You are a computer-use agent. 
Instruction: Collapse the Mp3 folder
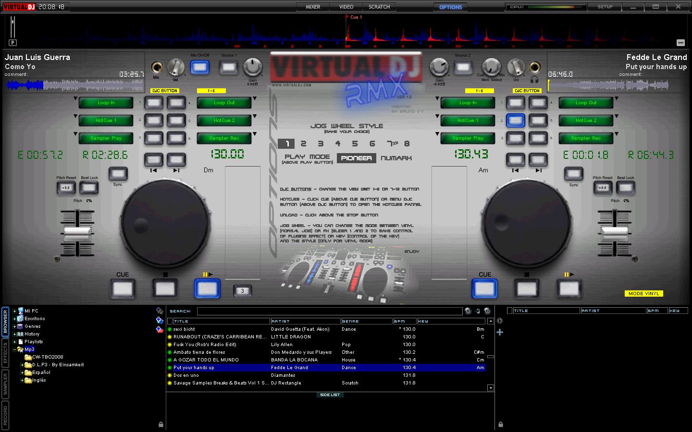(x=15, y=349)
